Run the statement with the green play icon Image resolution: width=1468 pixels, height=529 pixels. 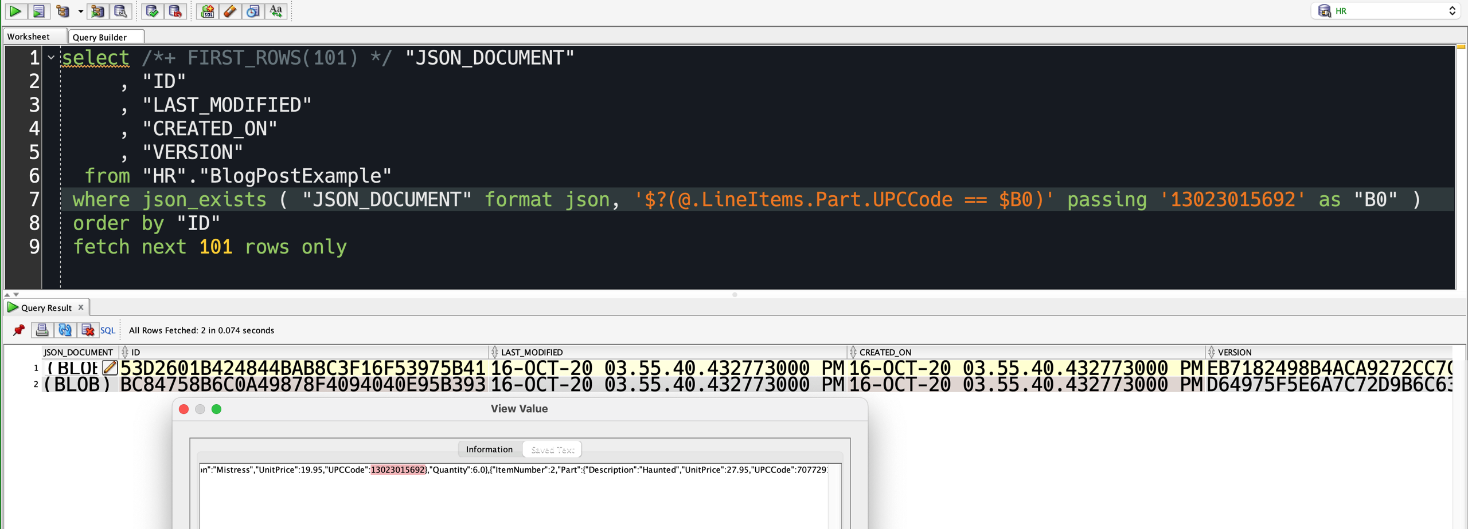click(15, 11)
